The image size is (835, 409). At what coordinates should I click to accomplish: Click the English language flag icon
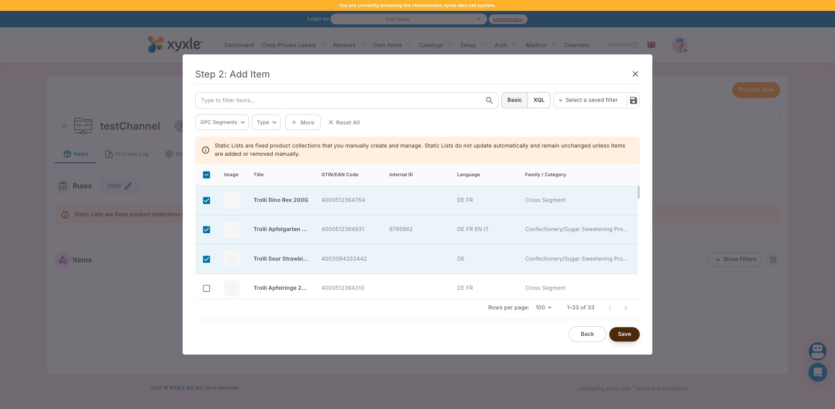(x=651, y=45)
